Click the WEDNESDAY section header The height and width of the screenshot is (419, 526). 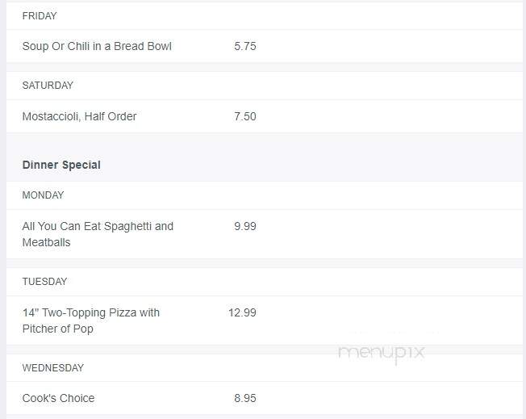53,367
